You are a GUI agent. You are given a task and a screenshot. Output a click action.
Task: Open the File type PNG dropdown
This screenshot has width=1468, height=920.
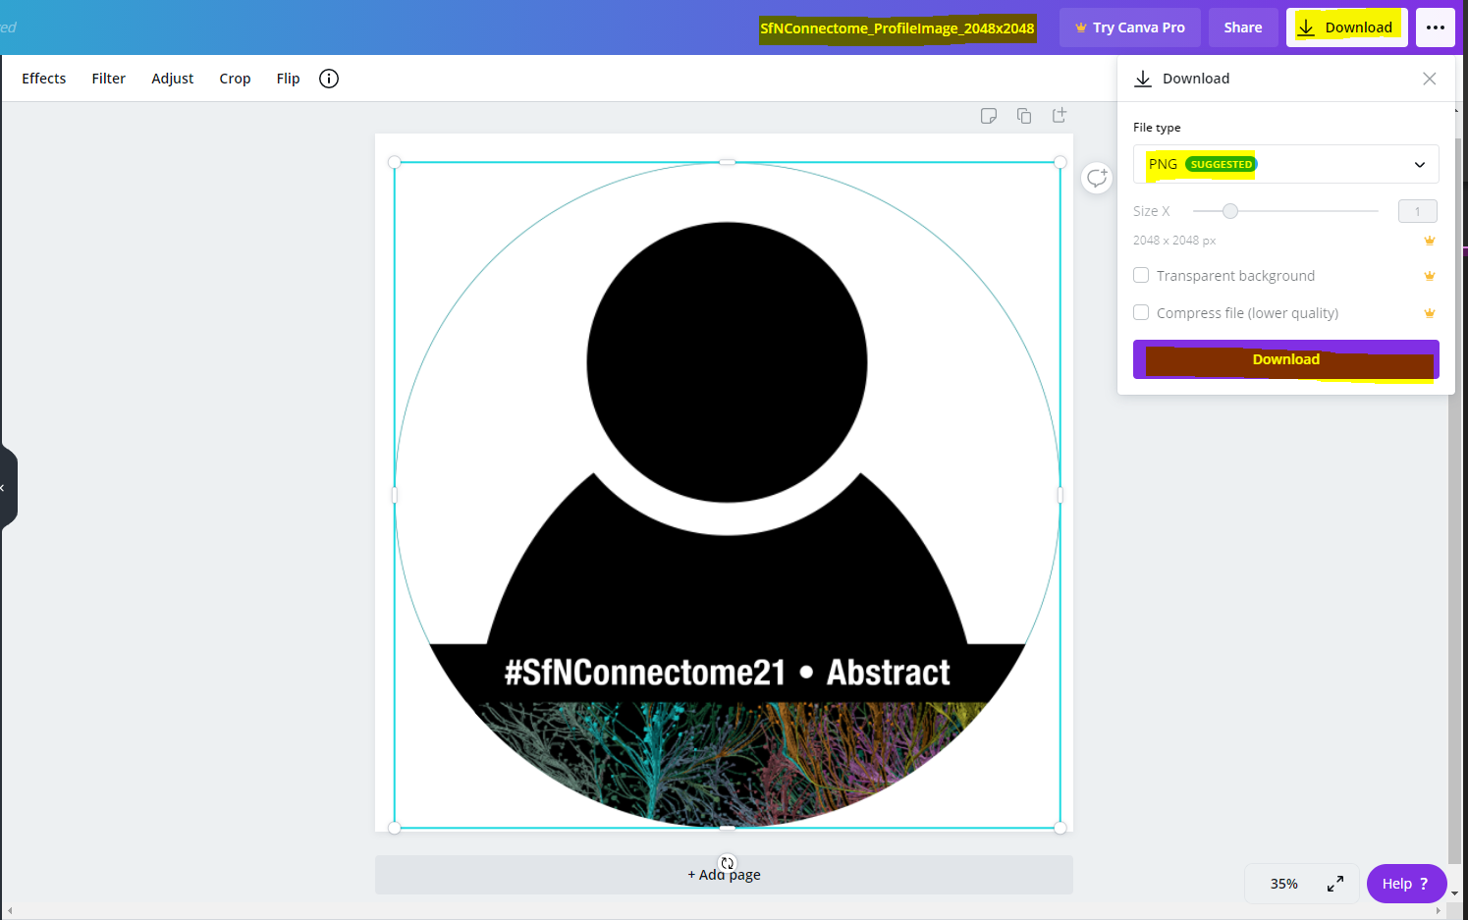1286,164
